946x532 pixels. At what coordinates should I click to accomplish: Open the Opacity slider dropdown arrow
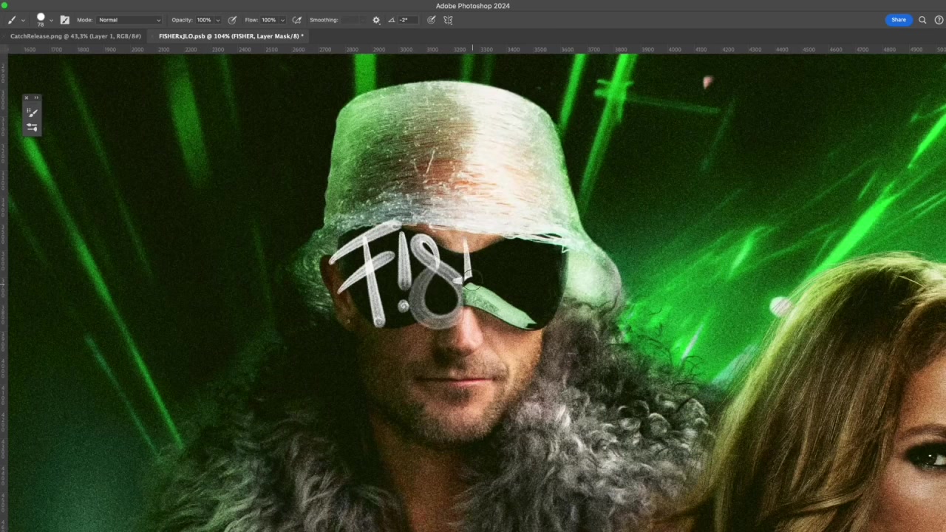click(217, 20)
